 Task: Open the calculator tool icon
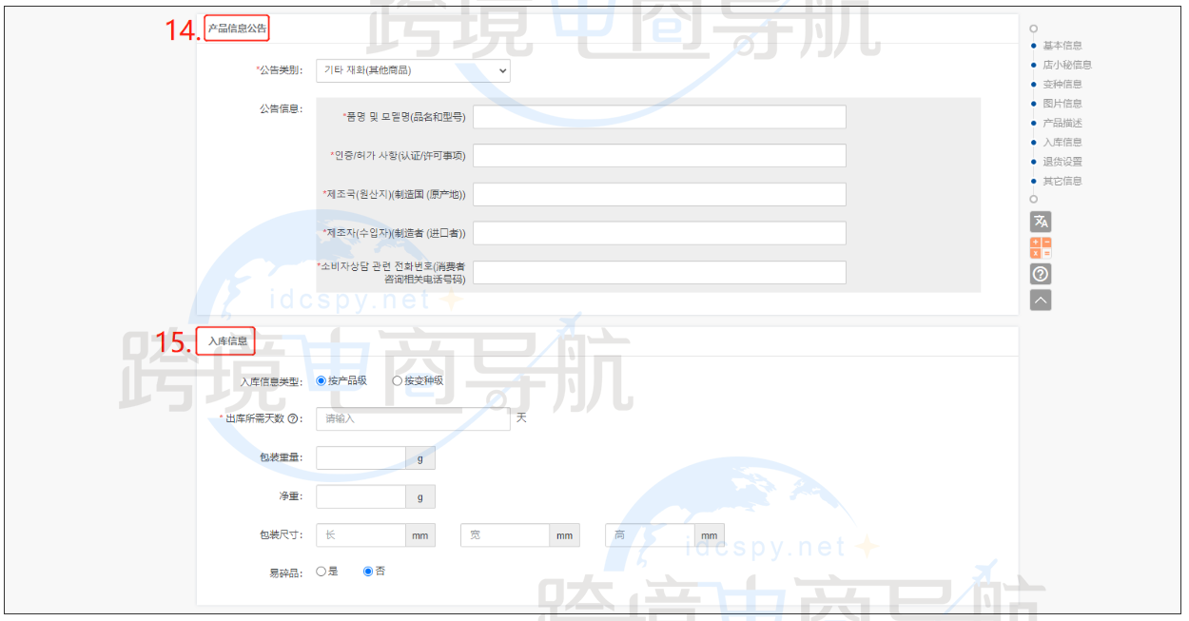point(1040,245)
